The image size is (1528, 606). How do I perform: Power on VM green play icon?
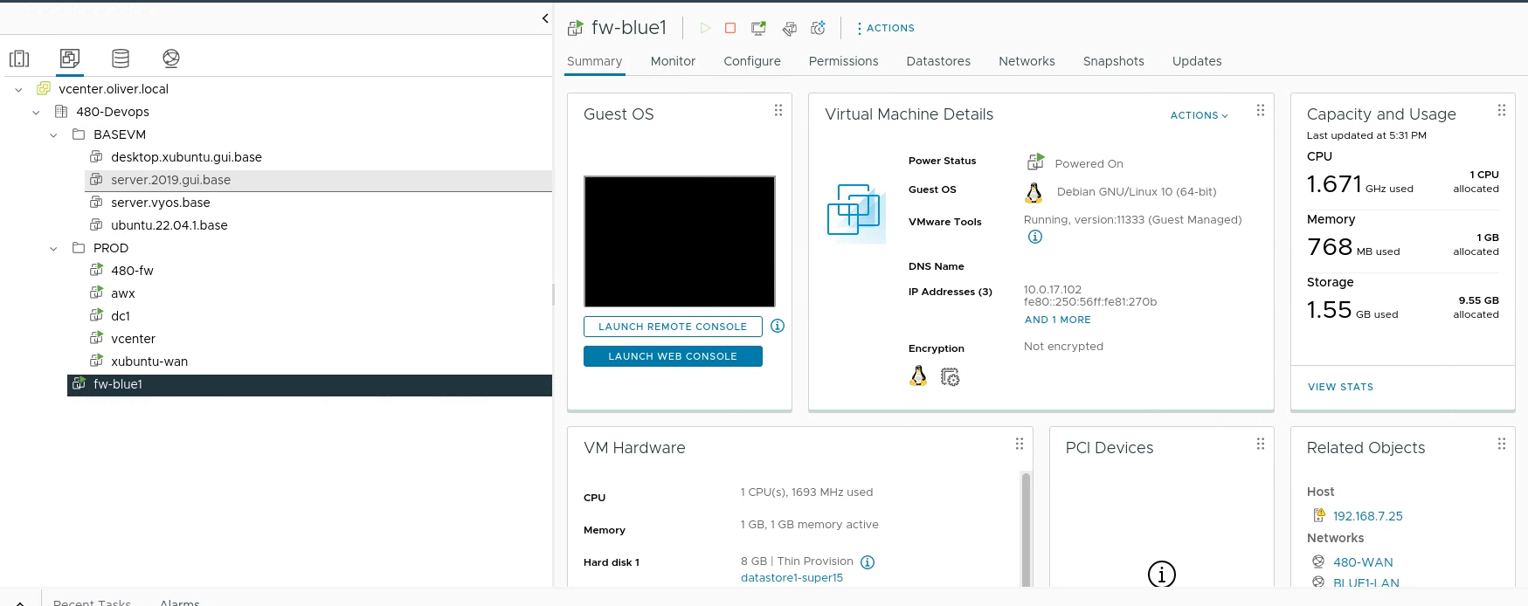point(705,28)
